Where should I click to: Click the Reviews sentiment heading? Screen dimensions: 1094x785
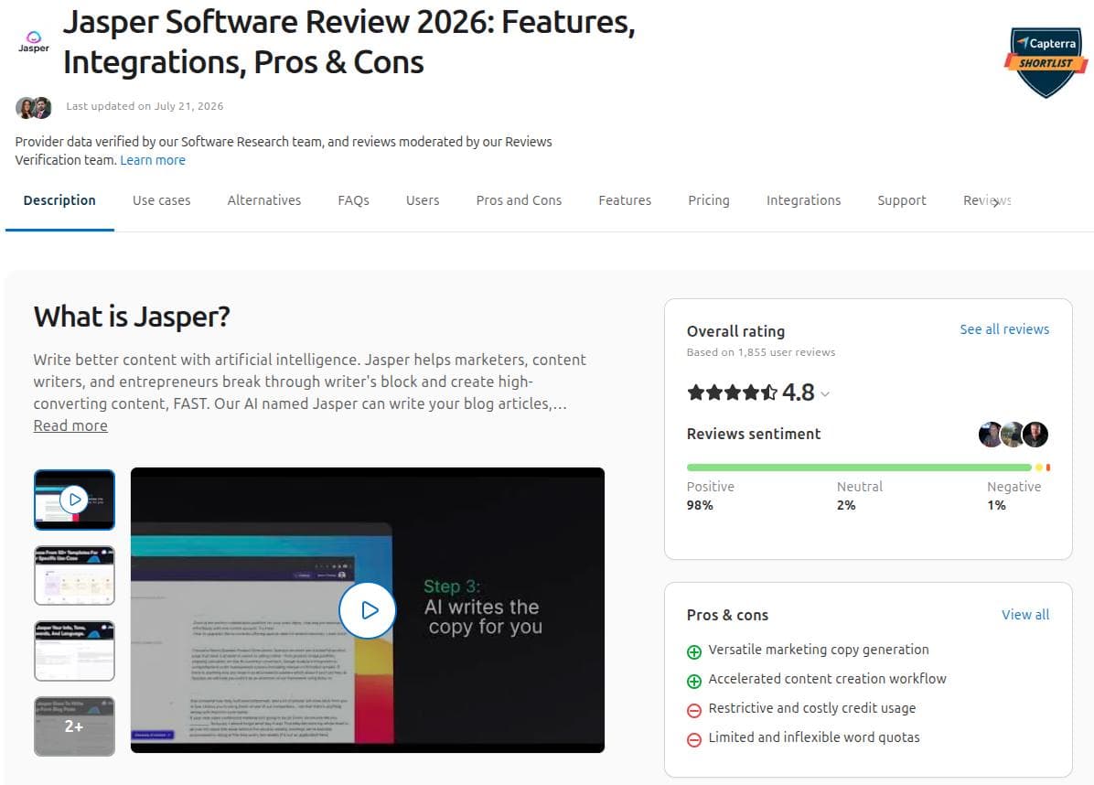tap(754, 434)
